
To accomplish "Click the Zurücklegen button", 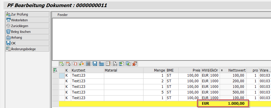I will [x=27, y=26].
